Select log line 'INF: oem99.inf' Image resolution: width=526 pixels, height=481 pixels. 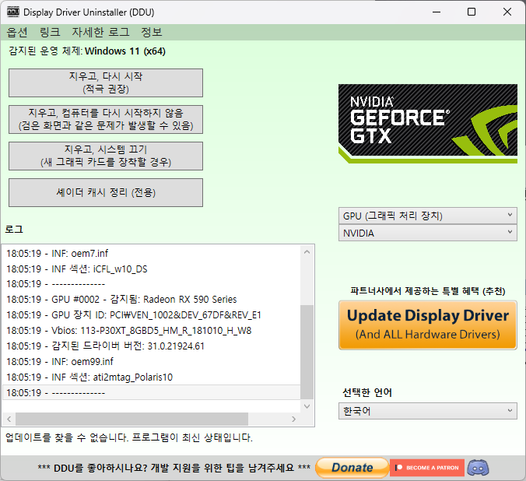pyautogui.click(x=151, y=361)
